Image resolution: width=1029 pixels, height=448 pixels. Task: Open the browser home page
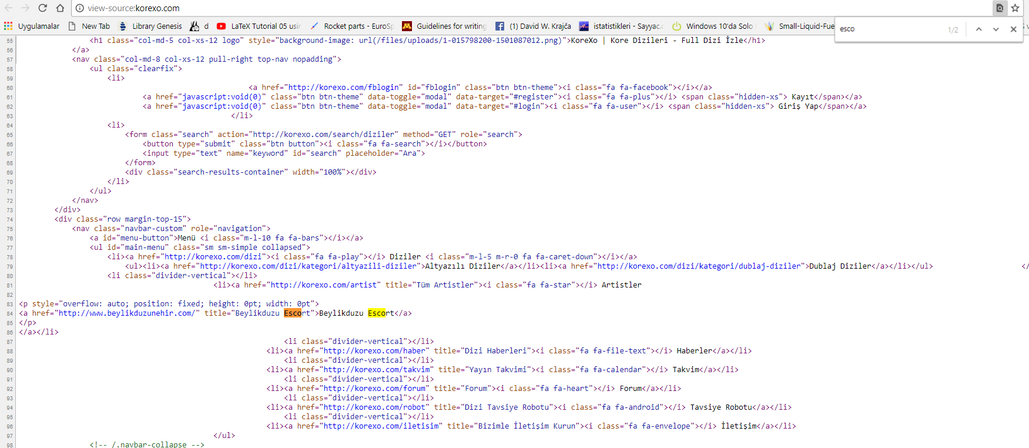[60, 8]
